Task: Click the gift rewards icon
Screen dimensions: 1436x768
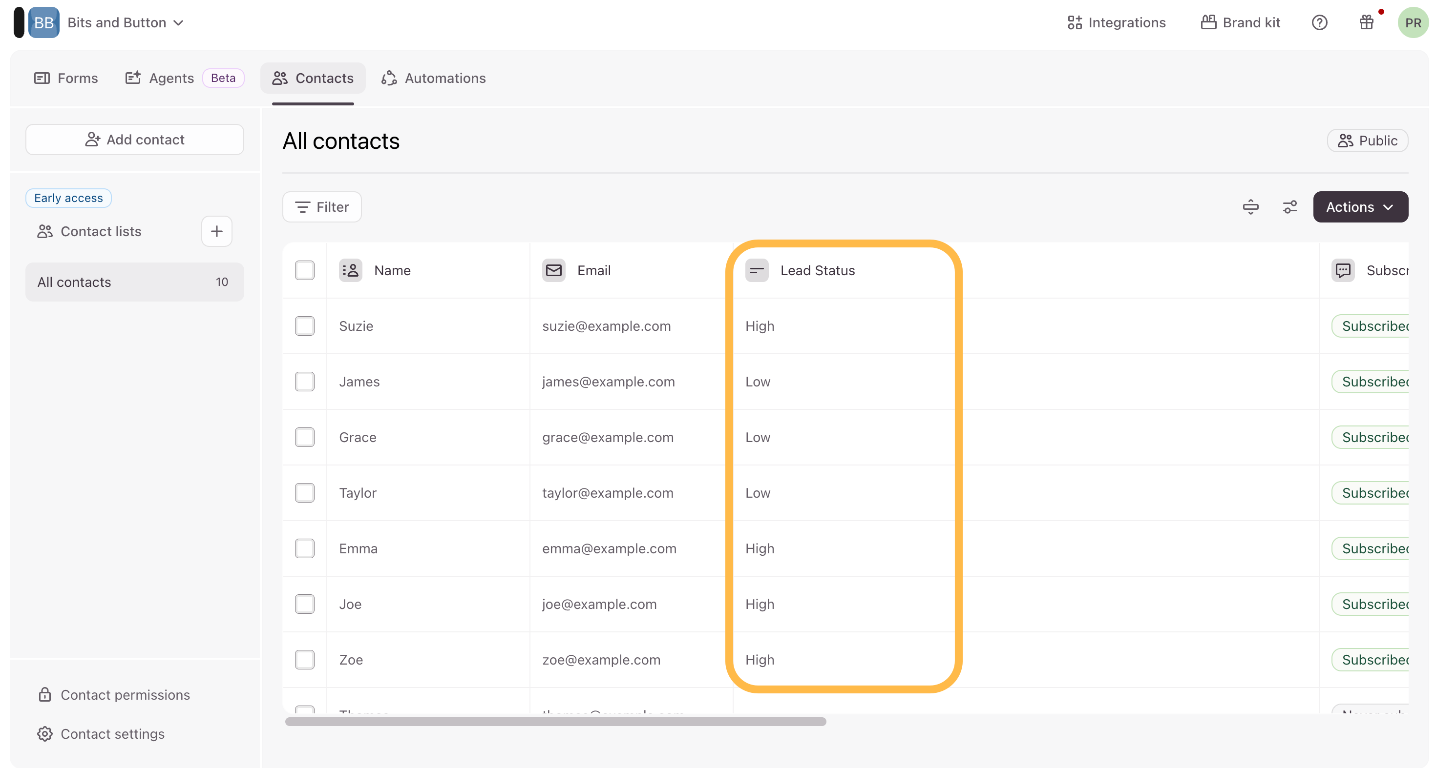Action: (1366, 23)
